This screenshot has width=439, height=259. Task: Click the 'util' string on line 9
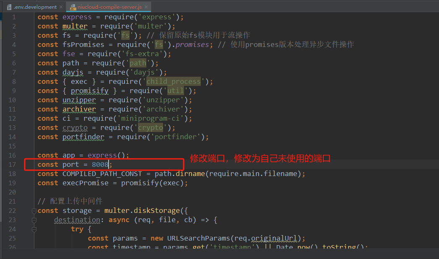click(176, 91)
